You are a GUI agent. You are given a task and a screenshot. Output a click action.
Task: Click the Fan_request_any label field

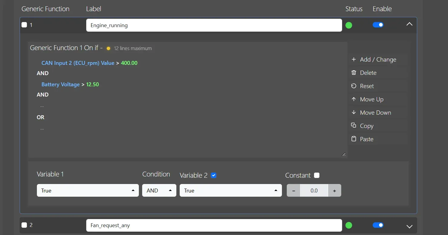(x=214, y=225)
